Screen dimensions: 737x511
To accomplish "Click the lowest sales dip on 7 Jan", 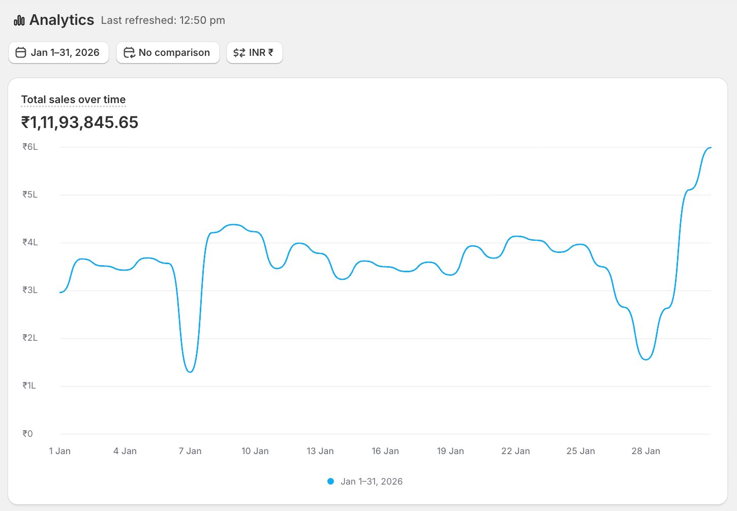I will coord(190,372).
